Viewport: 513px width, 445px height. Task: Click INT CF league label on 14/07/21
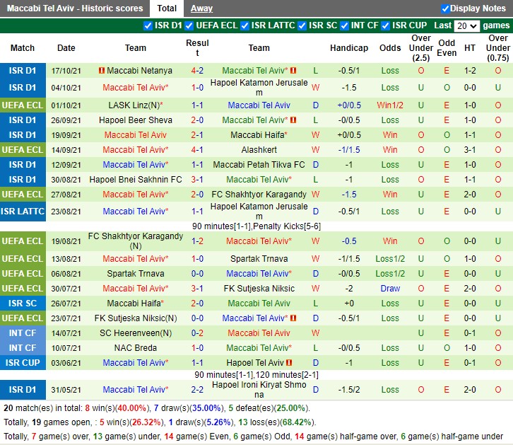click(23, 333)
